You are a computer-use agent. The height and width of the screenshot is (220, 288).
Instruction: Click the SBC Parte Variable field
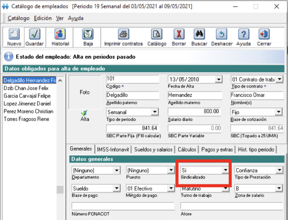pyautogui.click(x=194, y=128)
